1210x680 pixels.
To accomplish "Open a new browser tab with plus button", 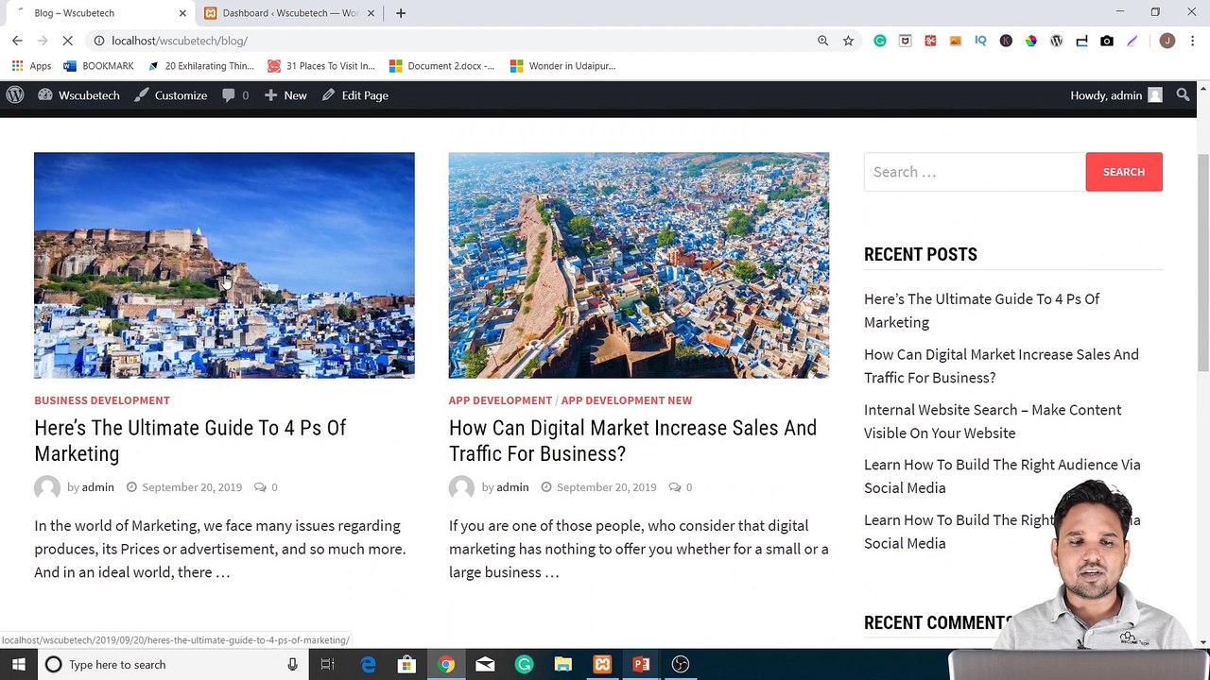I will pyautogui.click(x=401, y=13).
